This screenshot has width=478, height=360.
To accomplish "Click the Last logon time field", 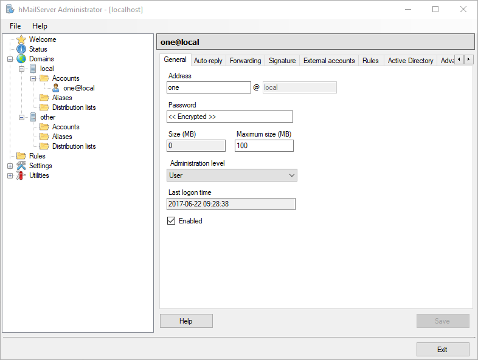I will (x=231, y=204).
